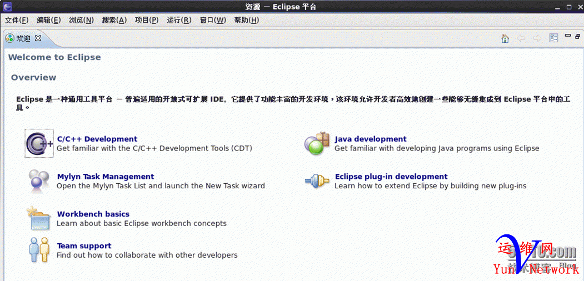Click the Eclipse plug-in development plug icon

317,181
